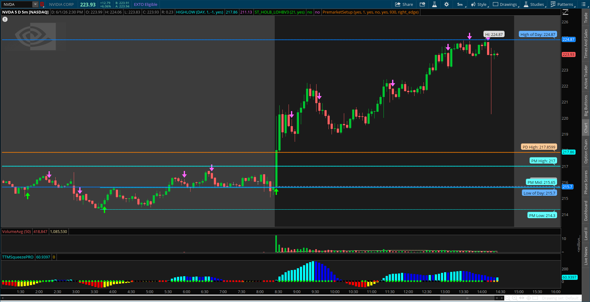Click the zoom rectangle icon in bottom bar
Screen dimensions: 590x302
click(x=535, y=298)
